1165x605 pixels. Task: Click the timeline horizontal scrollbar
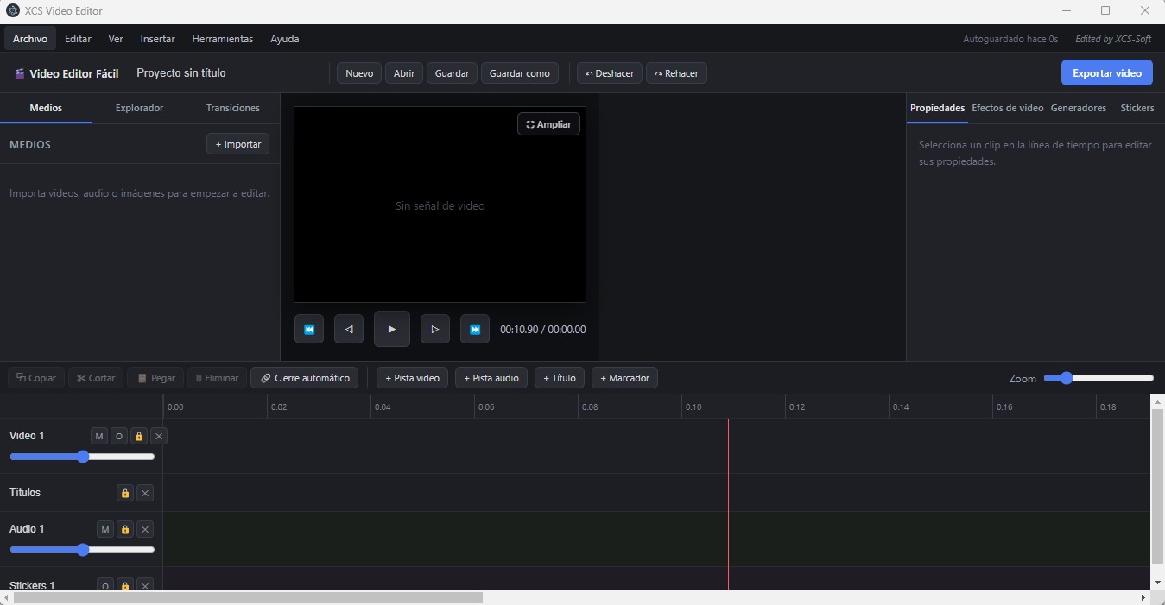(x=248, y=597)
